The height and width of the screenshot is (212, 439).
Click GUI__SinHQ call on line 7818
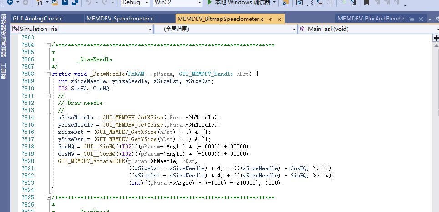coord(99,147)
